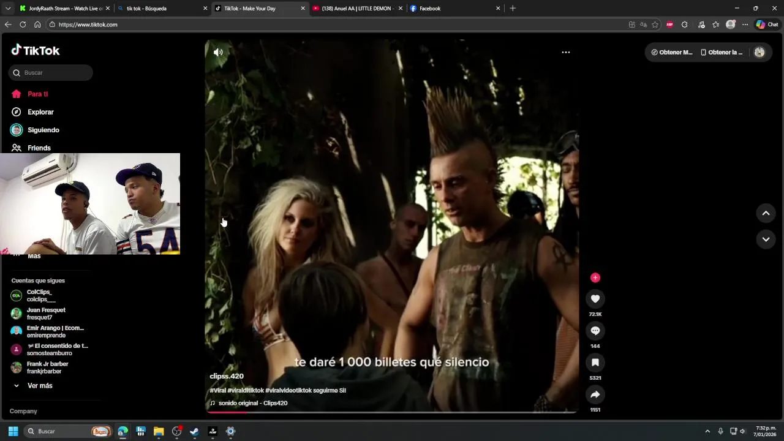Open Edge settings and more menu
784x441 pixels.
(x=745, y=24)
